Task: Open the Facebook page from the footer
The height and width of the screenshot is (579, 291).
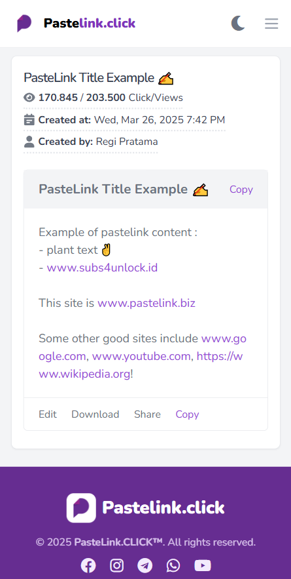Action: [x=88, y=565]
